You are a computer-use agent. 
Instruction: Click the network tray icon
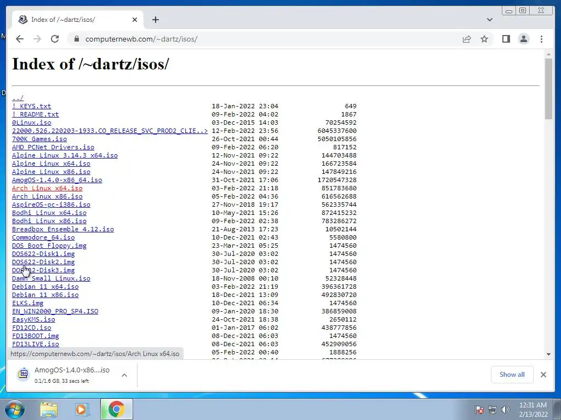[493, 410]
